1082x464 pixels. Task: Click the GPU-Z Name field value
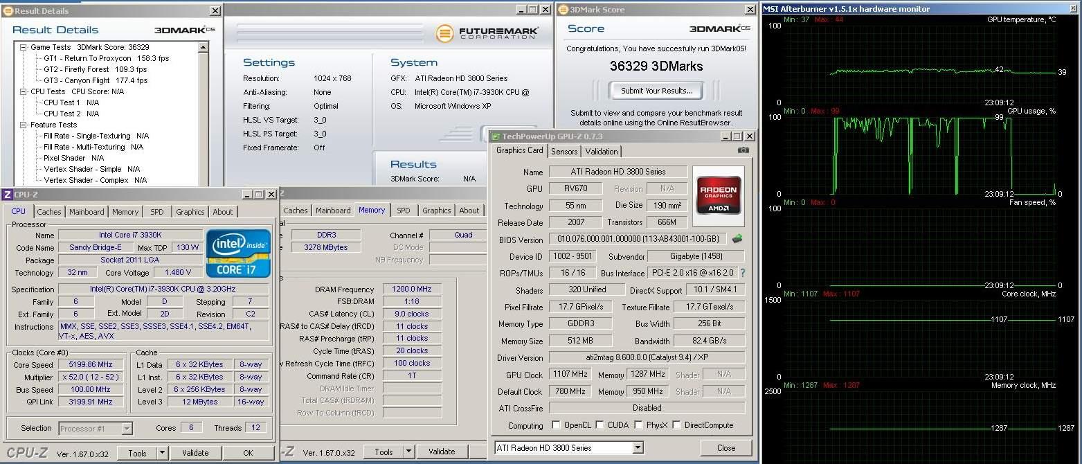click(x=618, y=172)
